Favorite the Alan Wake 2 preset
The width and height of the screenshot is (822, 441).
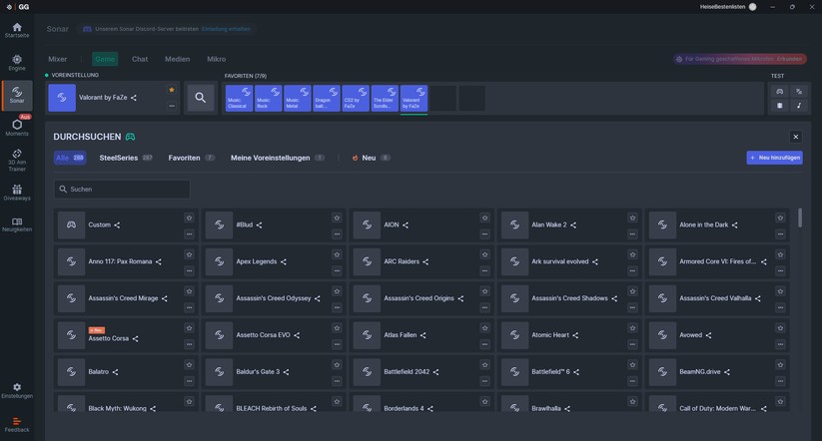632,218
